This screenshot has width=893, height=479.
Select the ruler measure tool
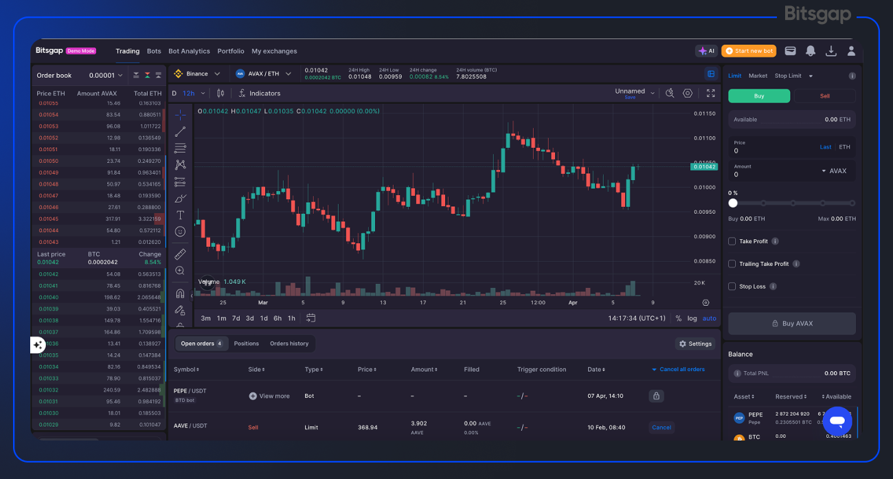click(x=180, y=254)
